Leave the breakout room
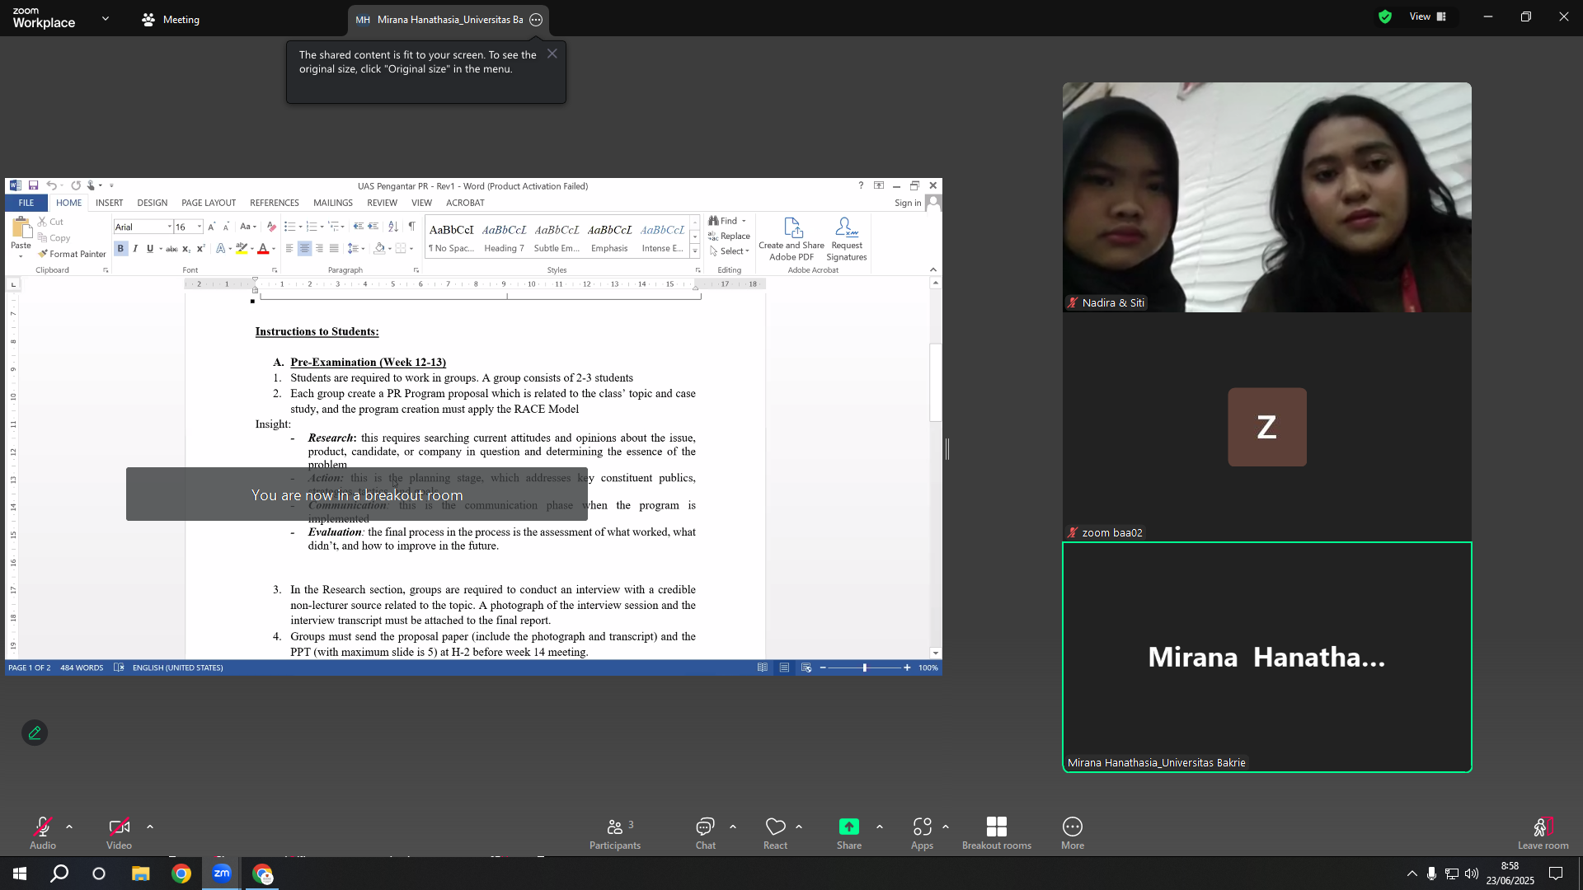This screenshot has height=890, width=1583. pos(1543,832)
